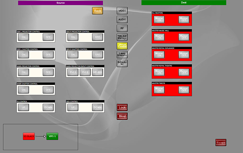Select DVI 2 main projector input
Image resolution: width=243 pixels, height=153 pixels.
(85, 72)
